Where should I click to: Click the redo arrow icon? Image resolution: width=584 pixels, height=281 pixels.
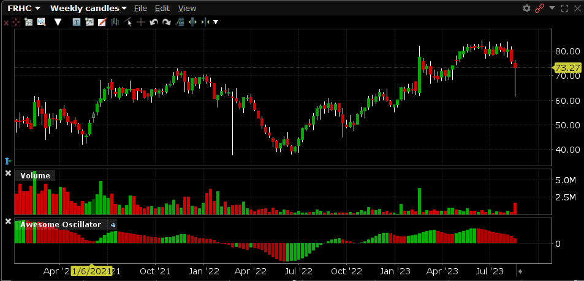(x=166, y=22)
